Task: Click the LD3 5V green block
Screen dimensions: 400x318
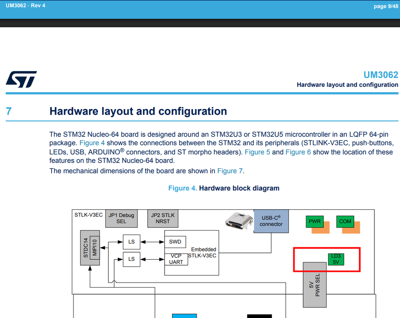Action: point(336,259)
